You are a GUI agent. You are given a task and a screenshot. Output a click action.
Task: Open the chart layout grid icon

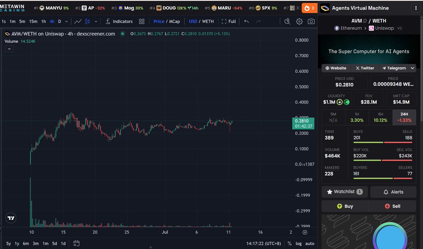[142, 21]
